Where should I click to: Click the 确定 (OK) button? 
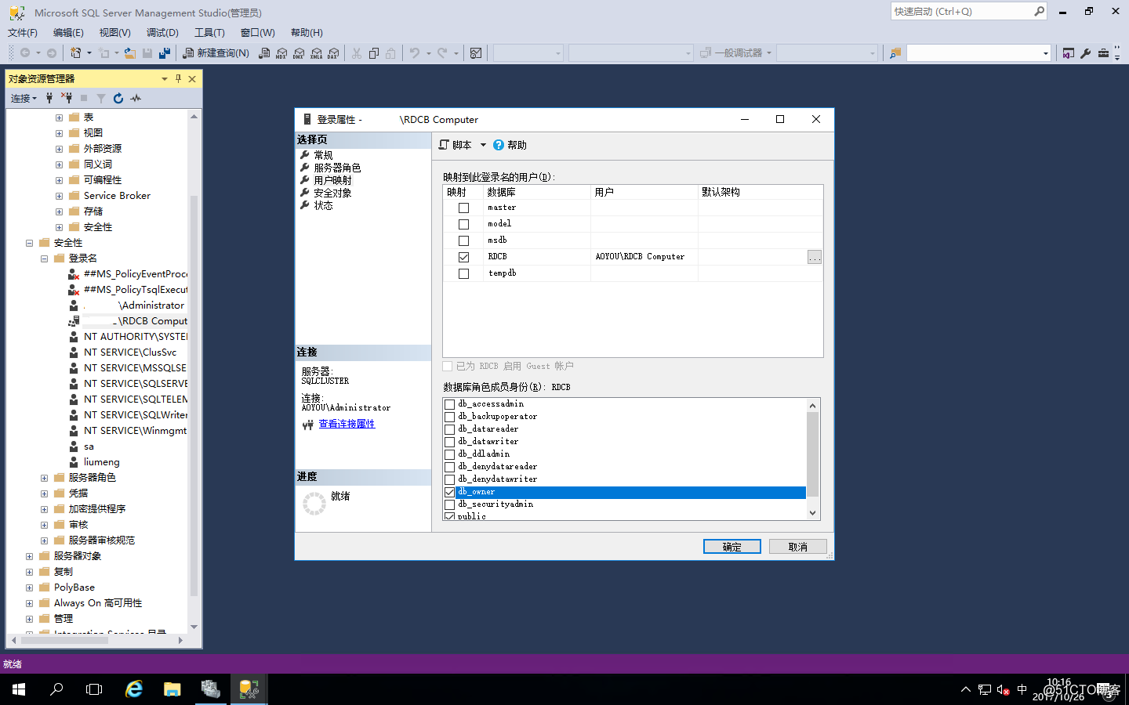click(732, 547)
